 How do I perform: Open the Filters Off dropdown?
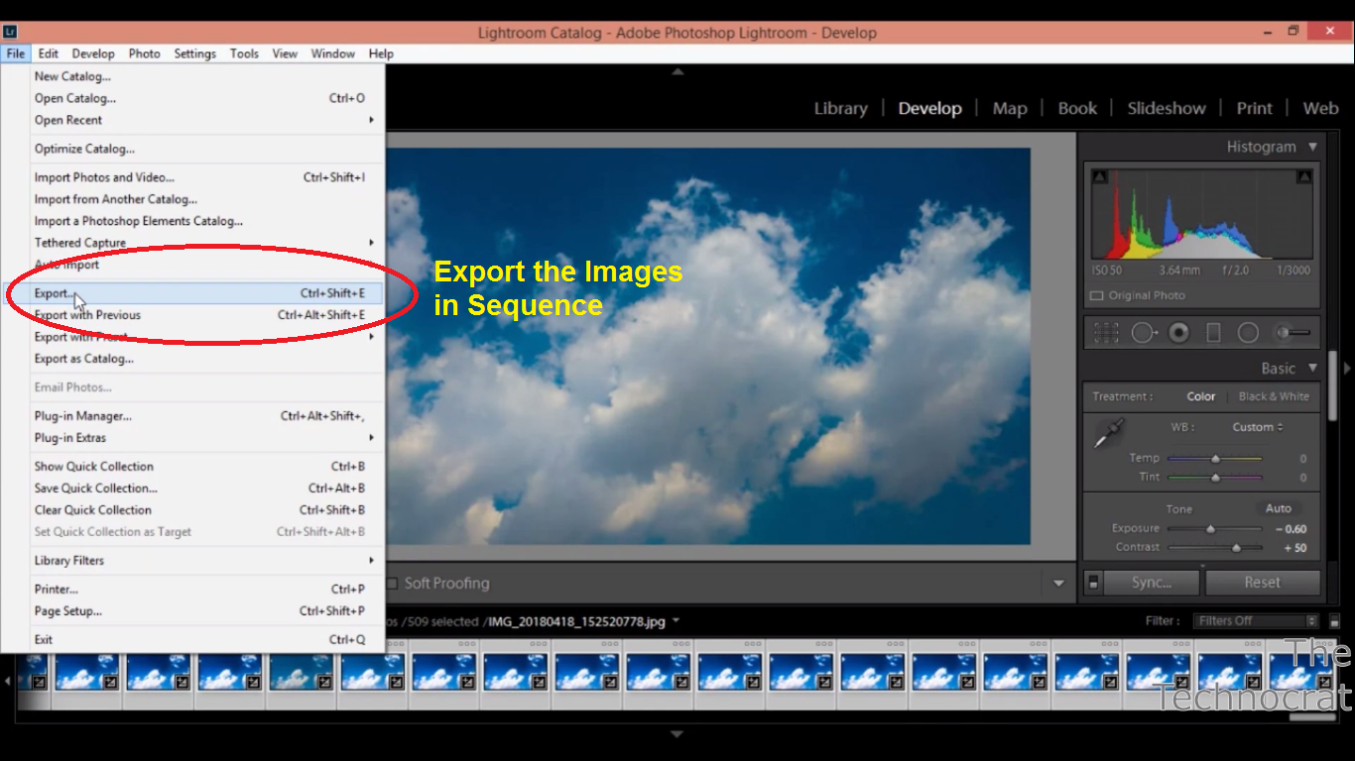1255,620
